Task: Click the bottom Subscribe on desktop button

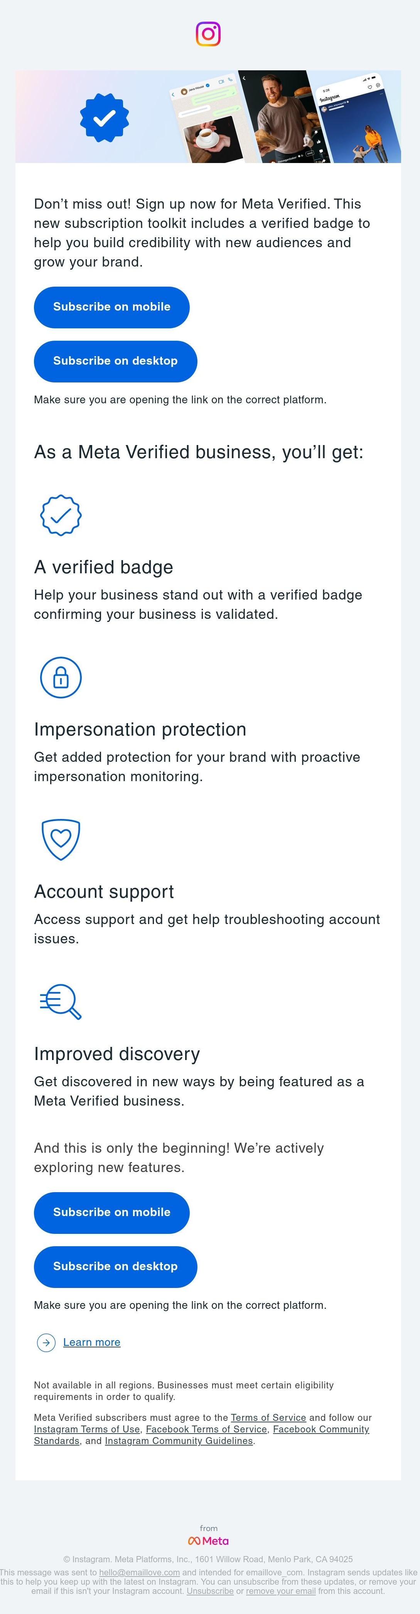Action: (115, 1267)
